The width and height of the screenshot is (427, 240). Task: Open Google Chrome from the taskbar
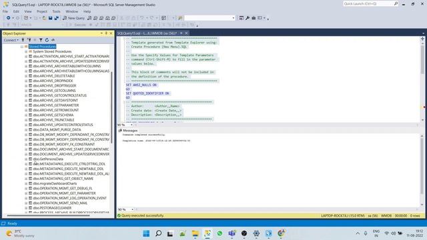tap(281, 233)
